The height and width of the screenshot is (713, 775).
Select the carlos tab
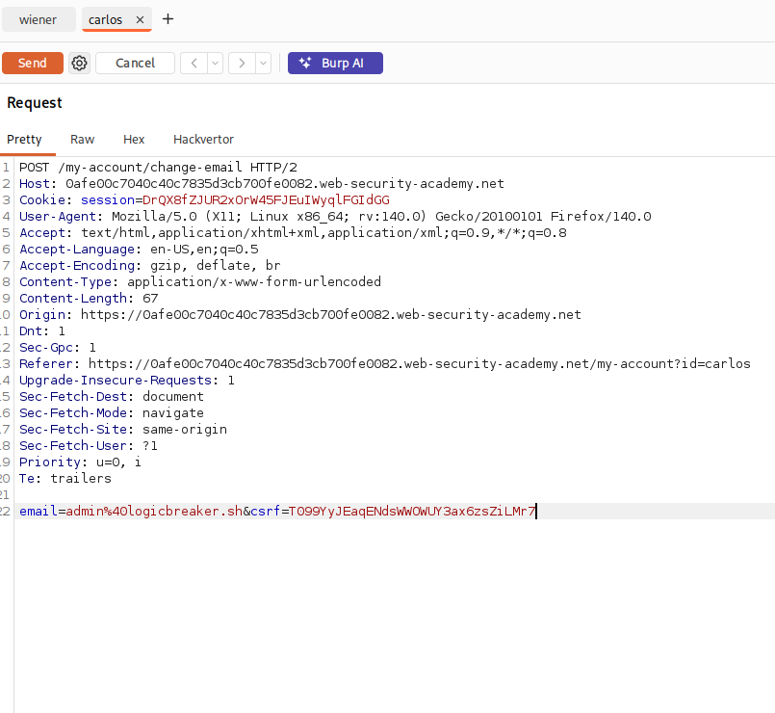105,20
